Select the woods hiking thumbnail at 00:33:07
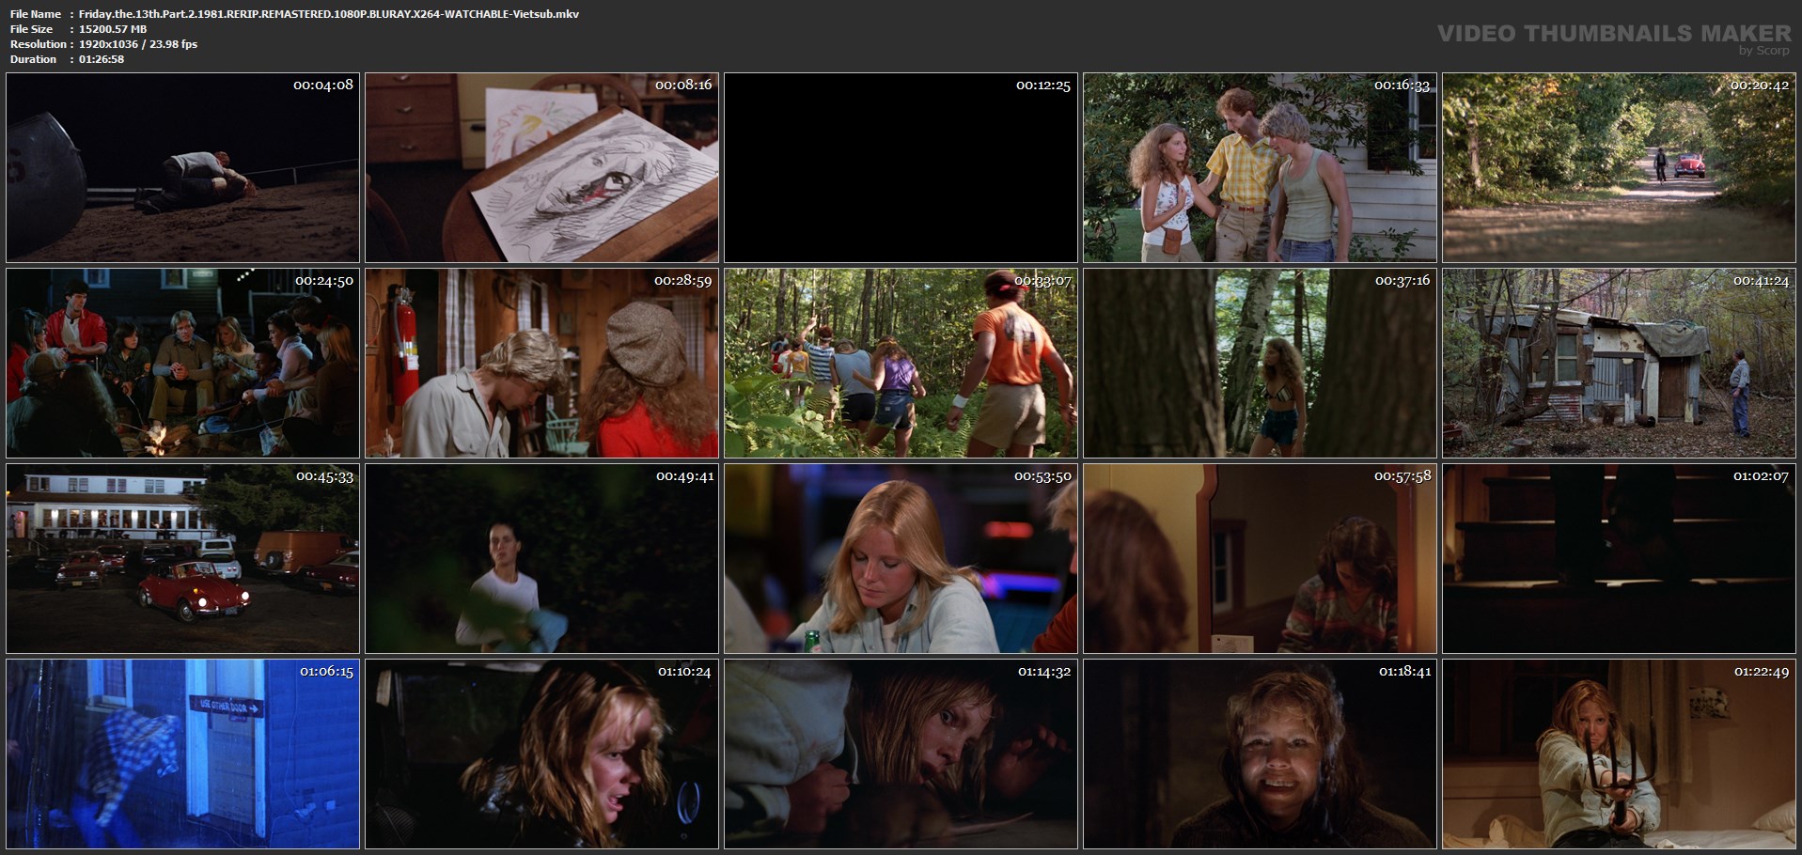The width and height of the screenshot is (1802, 855). (x=901, y=364)
